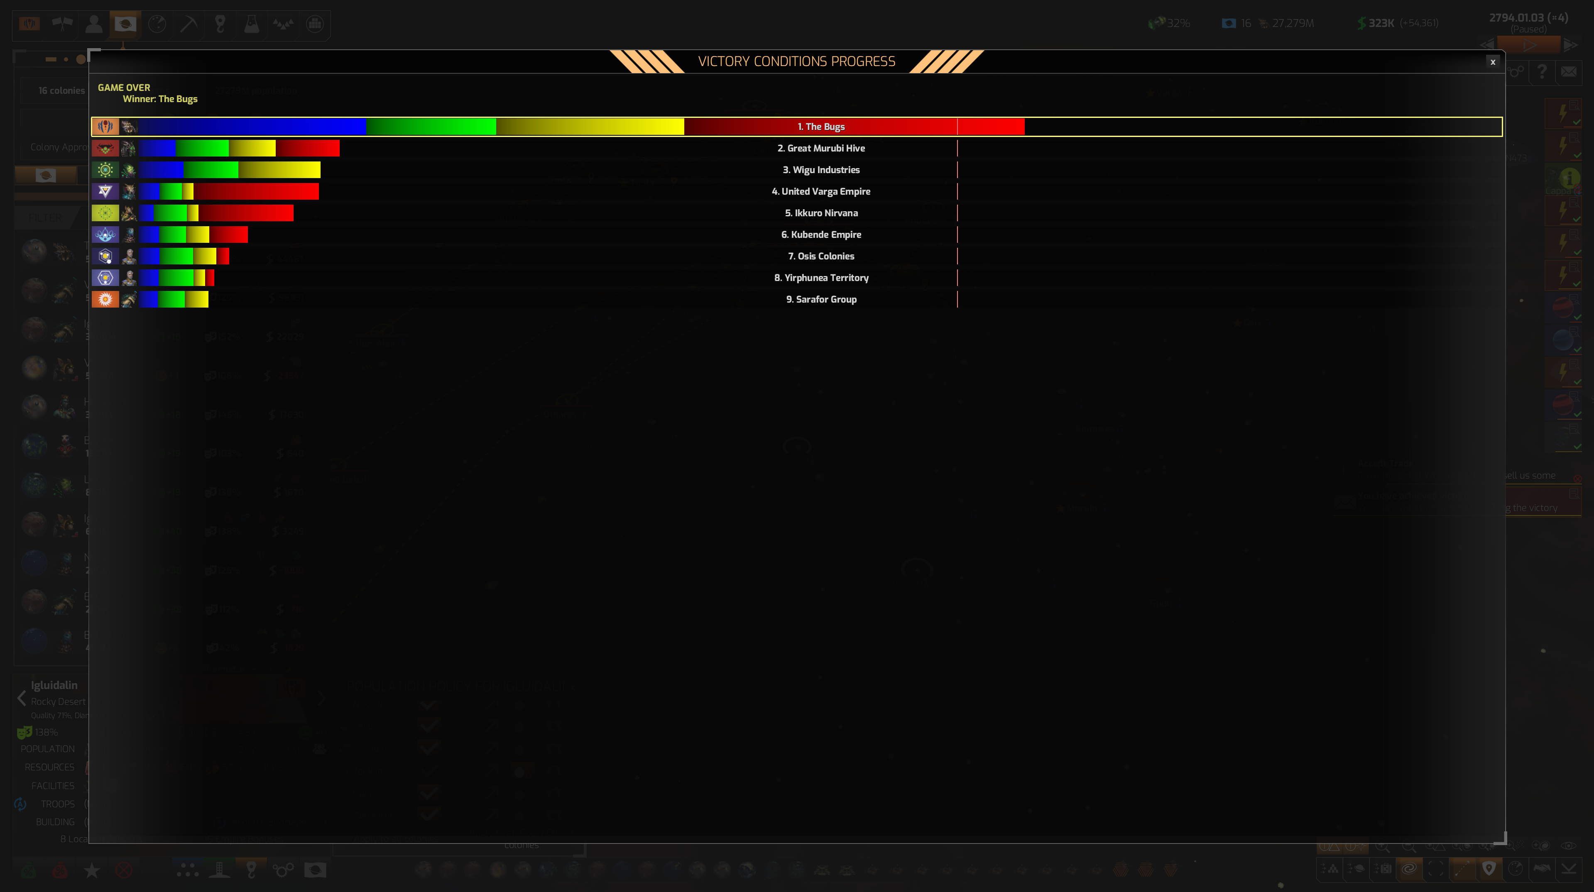Select the Sarafor Group ranking label

[820, 299]
